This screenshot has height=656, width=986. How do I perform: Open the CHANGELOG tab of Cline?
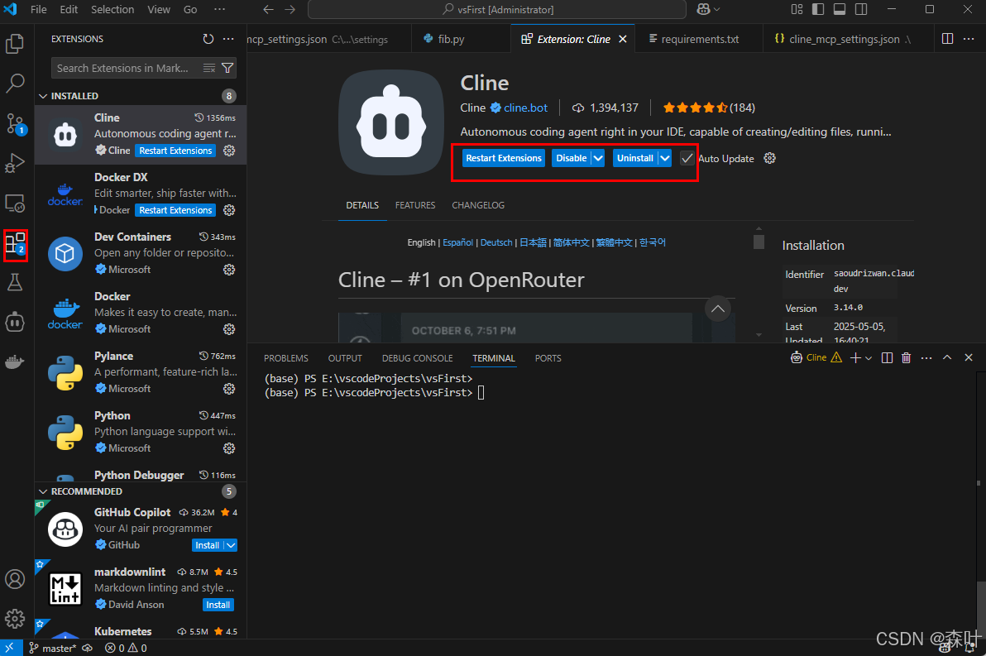pos(478,206)
